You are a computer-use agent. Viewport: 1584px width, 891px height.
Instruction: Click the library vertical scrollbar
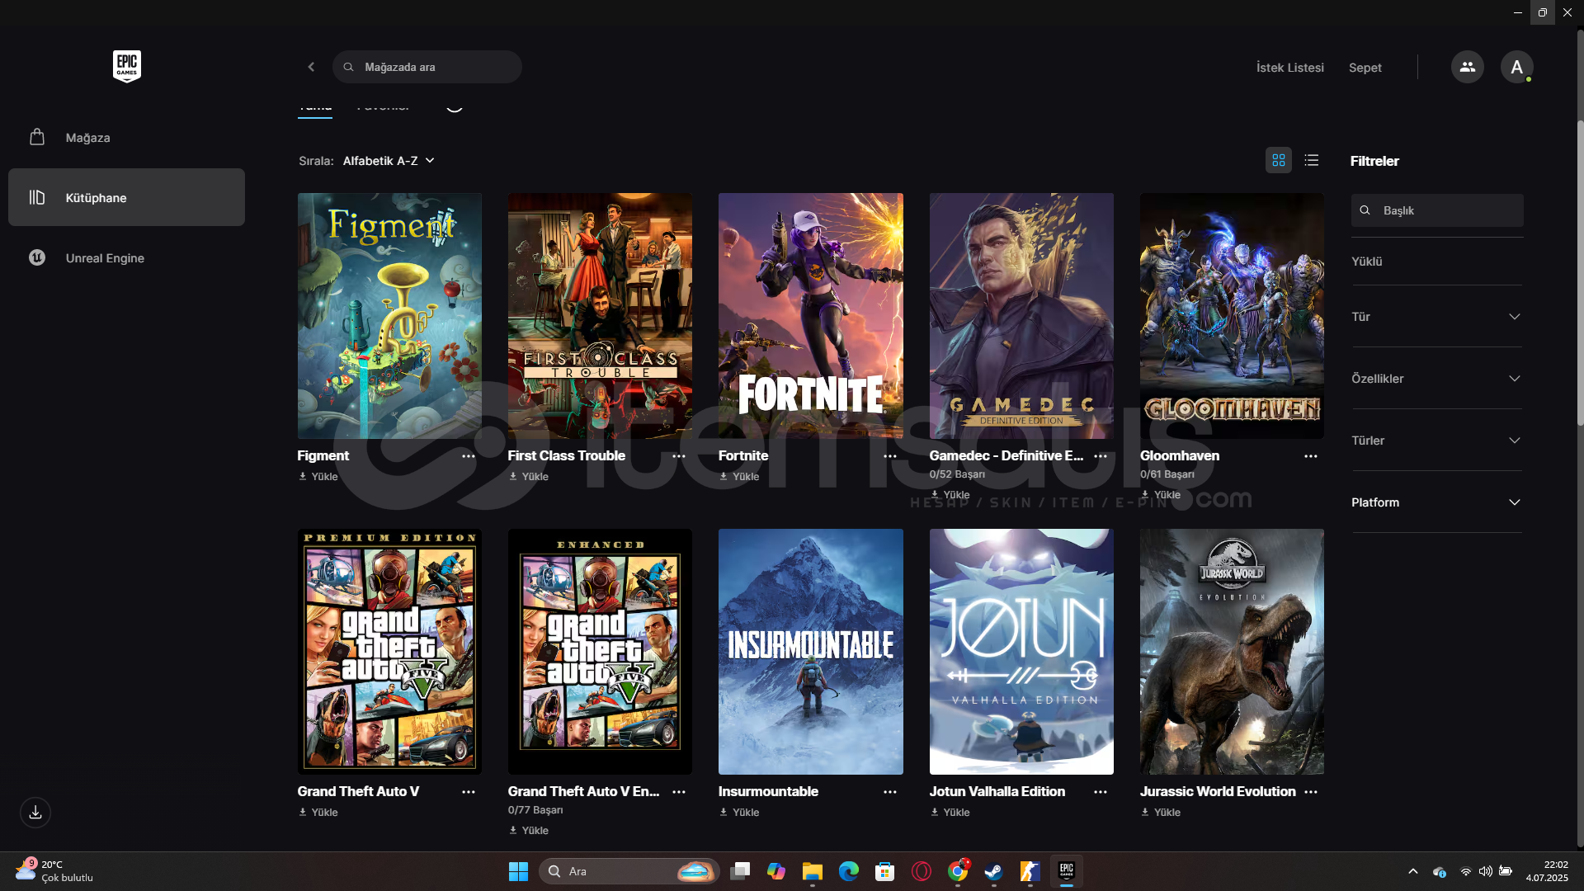coord(1580,272)
